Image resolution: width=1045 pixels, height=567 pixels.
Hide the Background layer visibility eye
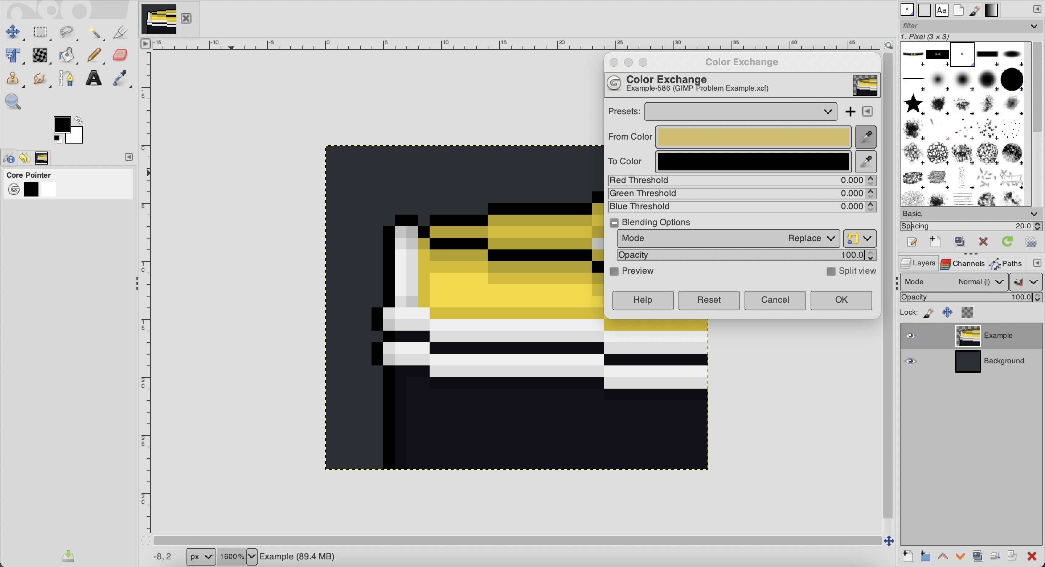(x=910, y=361)
